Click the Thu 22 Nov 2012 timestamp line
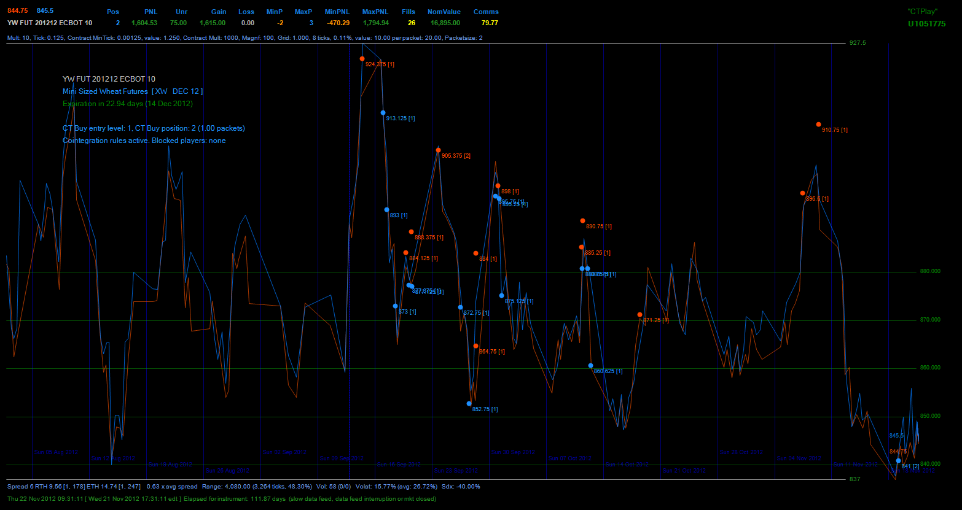962x510 pixels. point(222,498)
